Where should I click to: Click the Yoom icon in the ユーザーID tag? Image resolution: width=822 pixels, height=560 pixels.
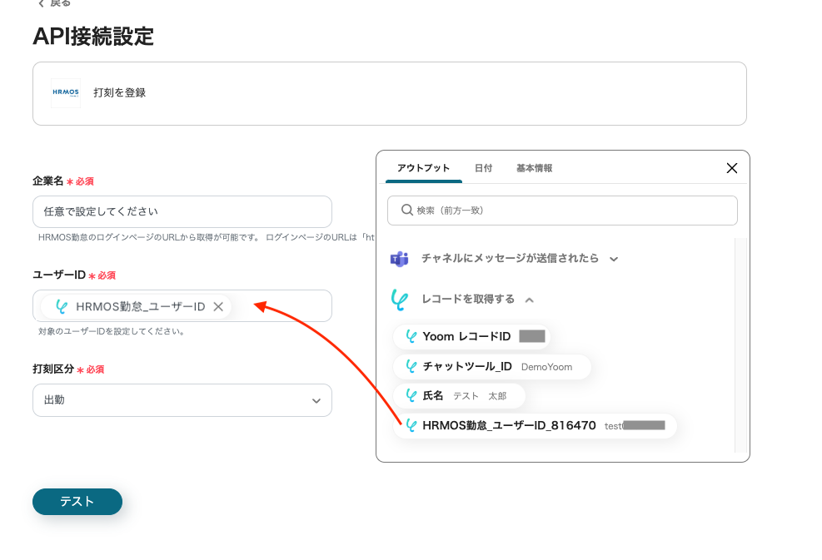tap(62, 306)
